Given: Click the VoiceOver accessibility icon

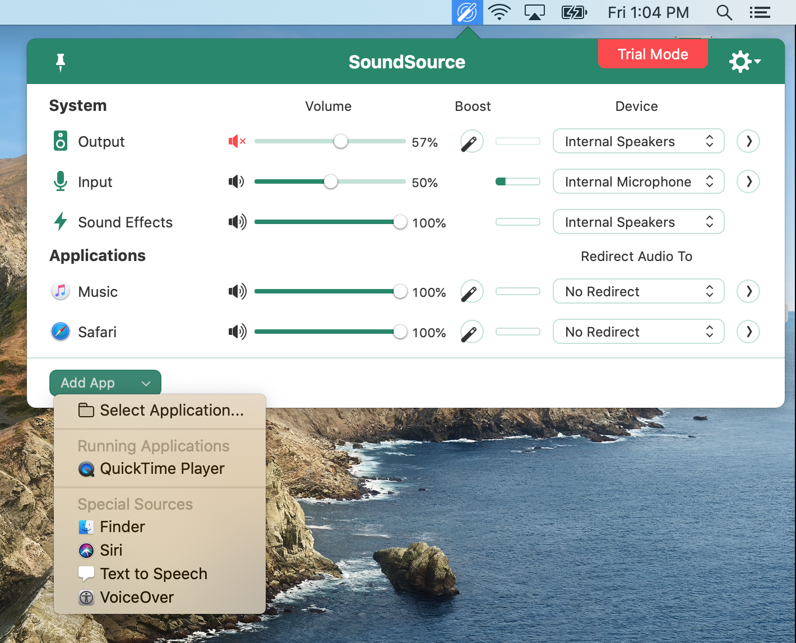Looking at the screenshot, I should (86, 598).
